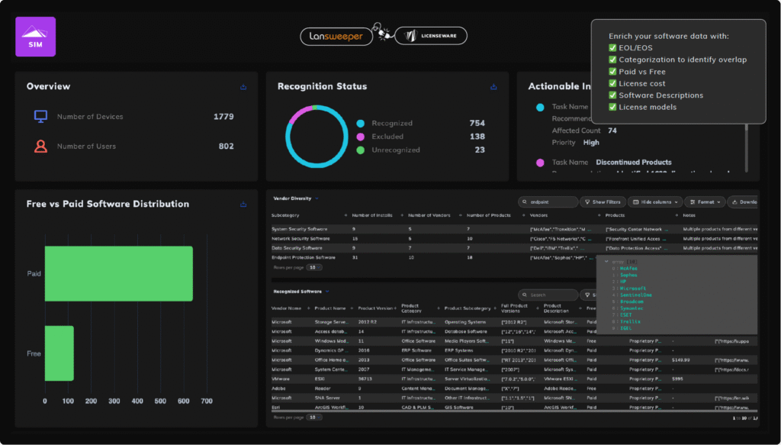Image resolution: width=781 pixels, height=445 pixels.
Task: Sort by Vendor Name column header icon
Action: [x=308, y=308]
